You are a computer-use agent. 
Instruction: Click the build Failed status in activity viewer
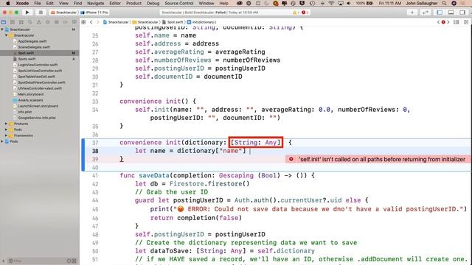tap(221, 13)
